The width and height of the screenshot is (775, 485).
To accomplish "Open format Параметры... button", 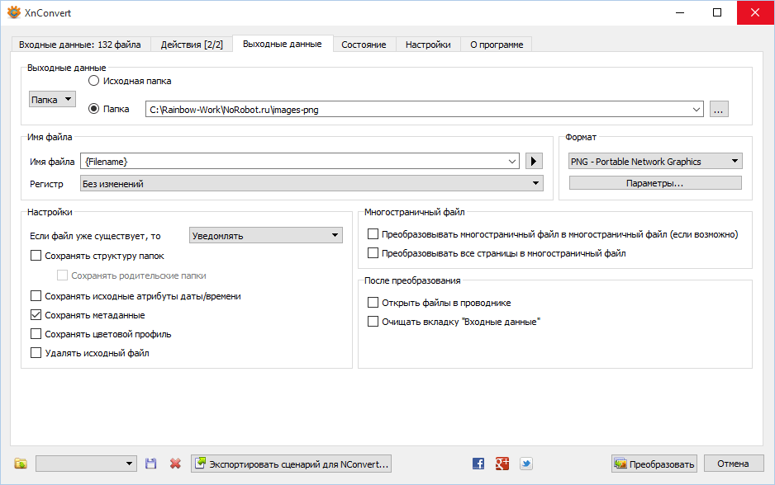I will coord(654,183).
